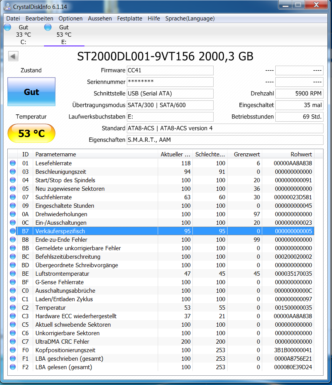Click status dot for Beschleunigungszeit row
The image size is (332, 385).
coord(13,171)
